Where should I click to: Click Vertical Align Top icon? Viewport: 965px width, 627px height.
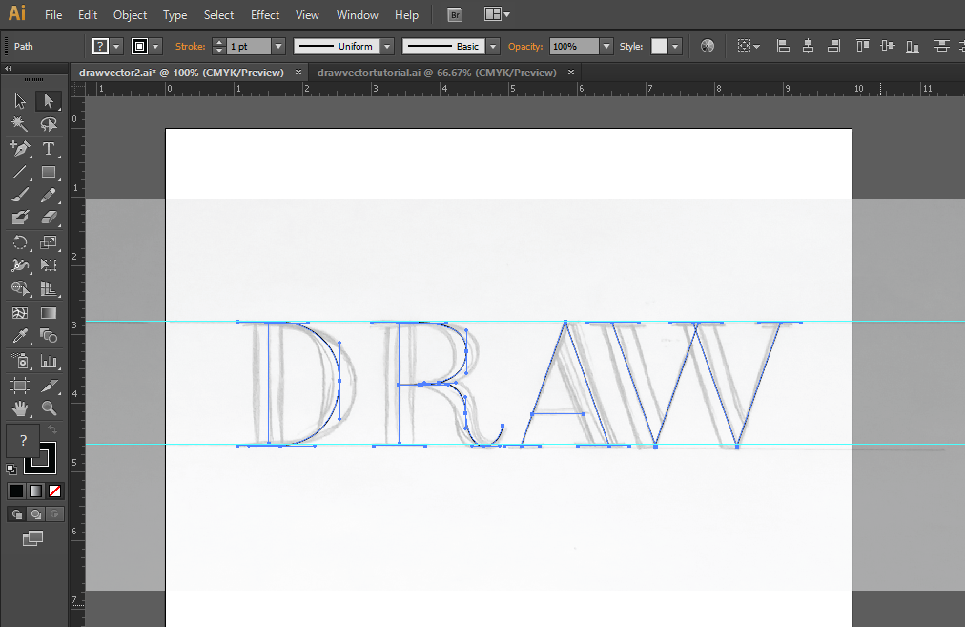862,46
